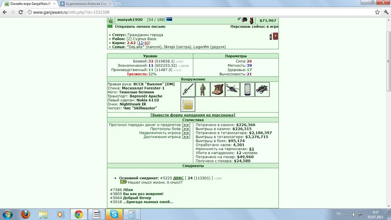Click the blue flag next to 54 / 188
391x220 pixels.
point(169,19)
